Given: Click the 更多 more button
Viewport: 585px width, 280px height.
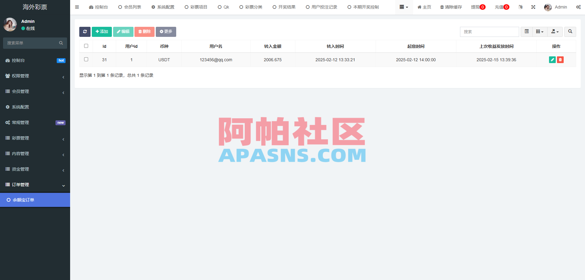Looking at the screenshot, I should [166, 32].
